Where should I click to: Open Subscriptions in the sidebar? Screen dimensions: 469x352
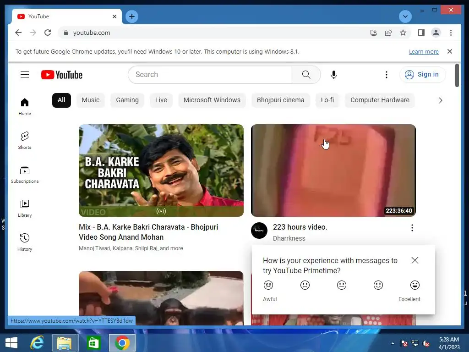coord(25,175)
